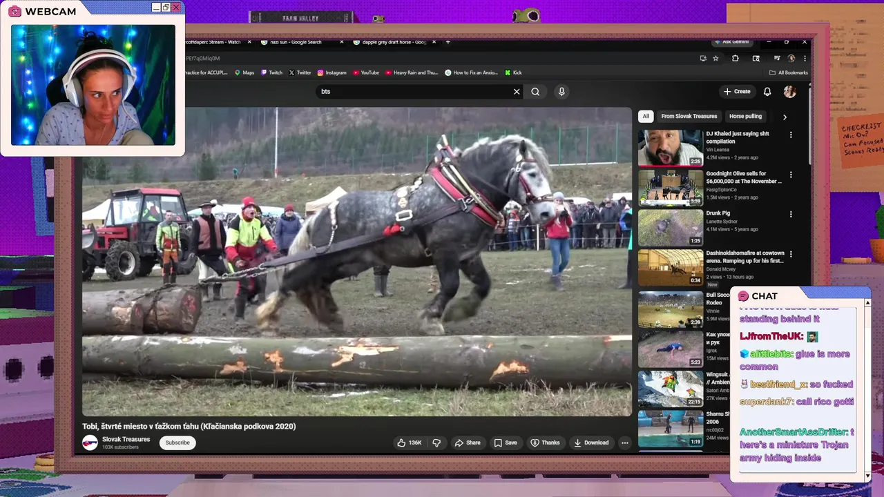Click the Thanks button
This screenshot has width=884, height=497.
point(545,442)
